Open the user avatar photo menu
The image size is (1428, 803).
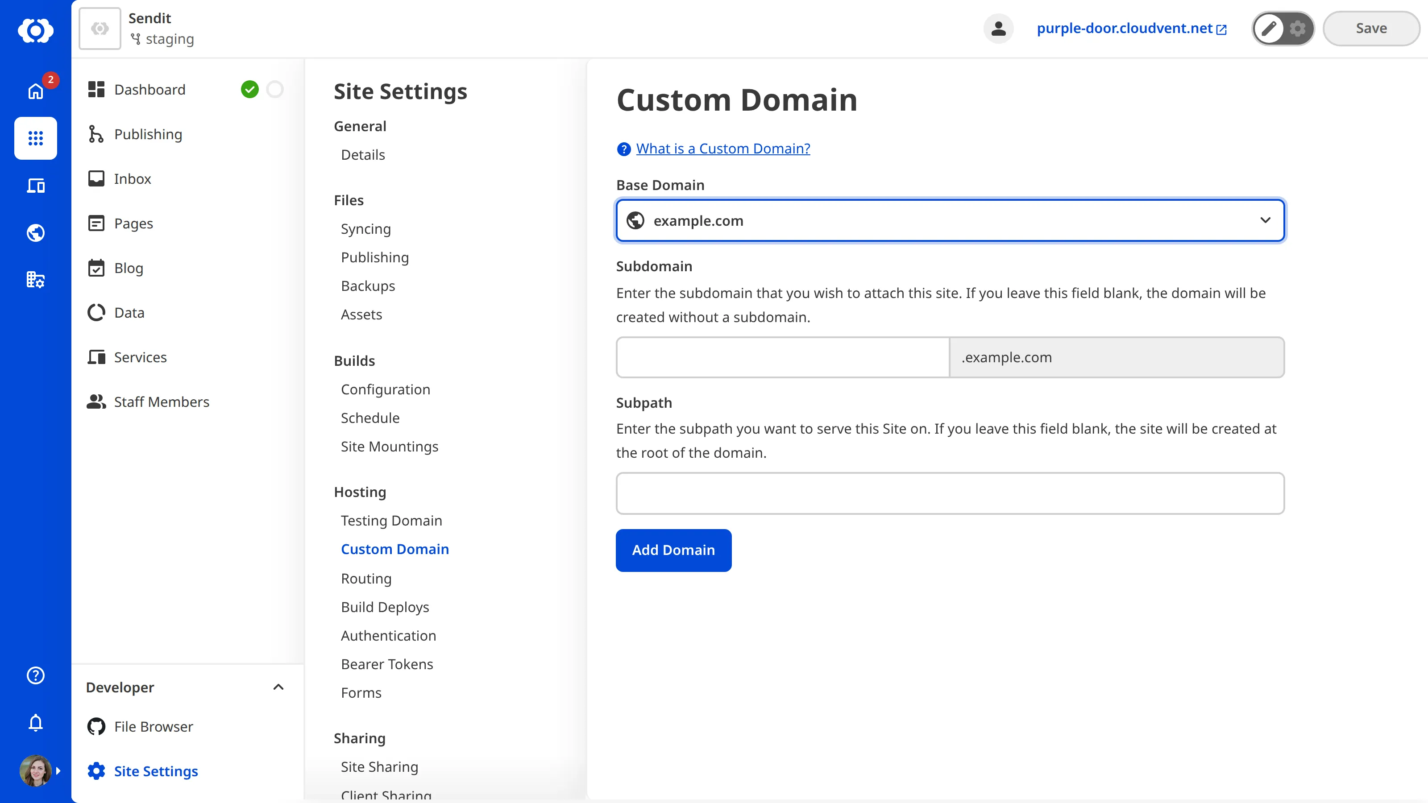36,770
